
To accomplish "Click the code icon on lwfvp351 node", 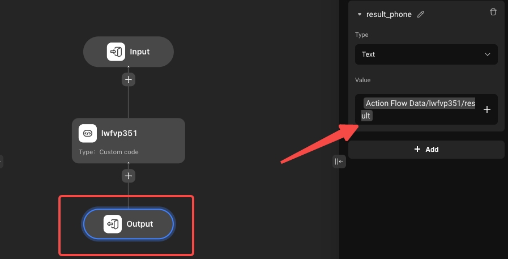I will point(87,133).
